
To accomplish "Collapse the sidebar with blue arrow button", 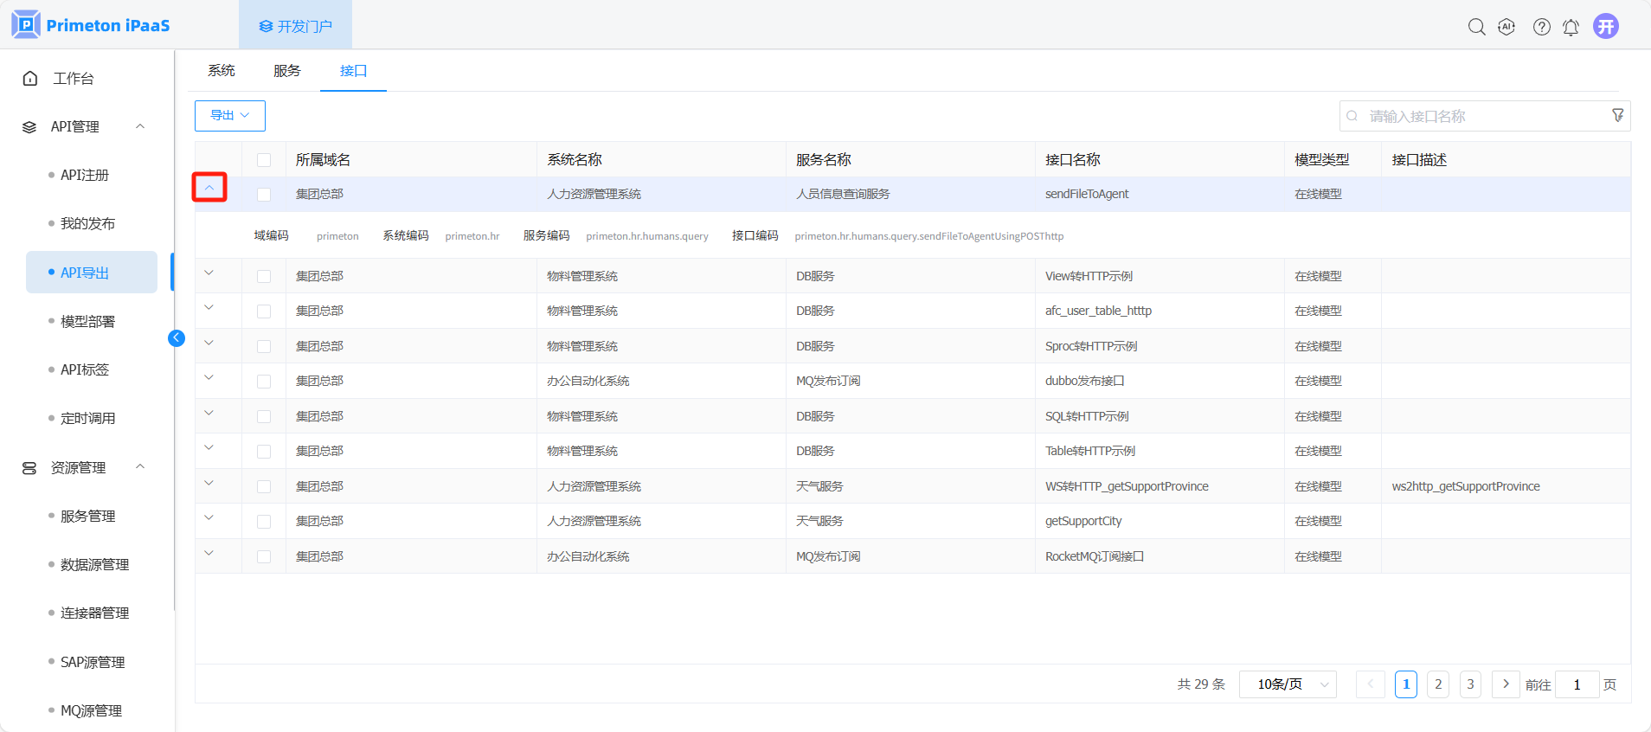I will pyautogui.click(x=177, y=338).
